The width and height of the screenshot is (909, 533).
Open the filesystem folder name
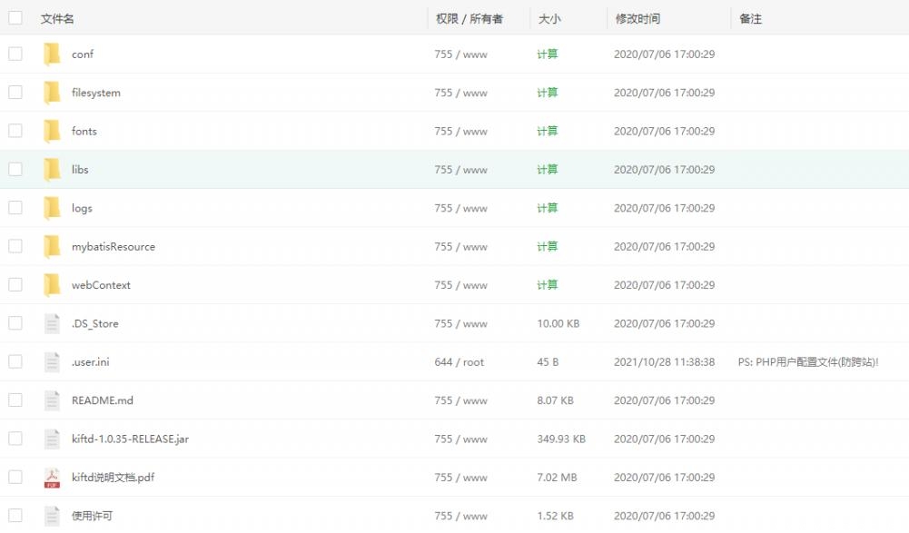click(96, 93)
